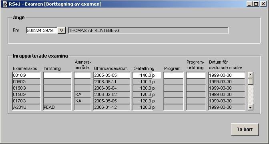Click the Ämne/s-område field in the 0010G row
This screenshot has height=144, width=269.
[82, 75]
